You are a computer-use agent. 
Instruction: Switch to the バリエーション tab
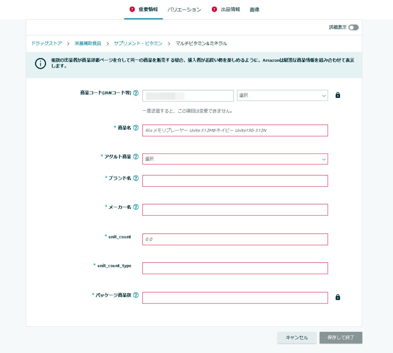184,10
